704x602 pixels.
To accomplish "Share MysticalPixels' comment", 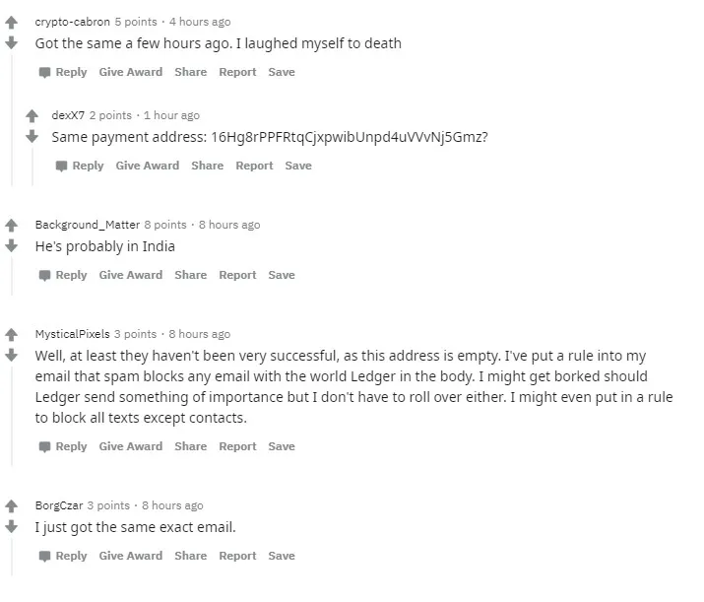I will tap(191, 446).
